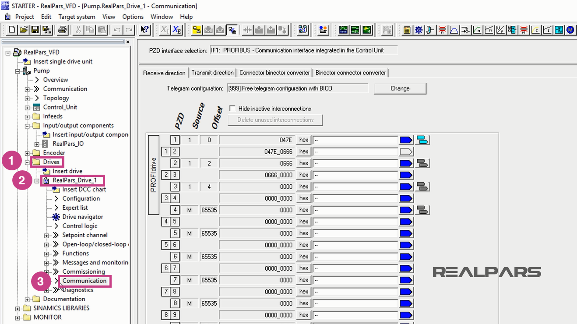The width and height of the screenshot is (577, 324).
Task: Open expert list yellow table icon
Action: [x=407, y=30]
